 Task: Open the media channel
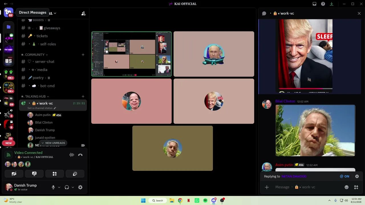[x=53, y=69]
